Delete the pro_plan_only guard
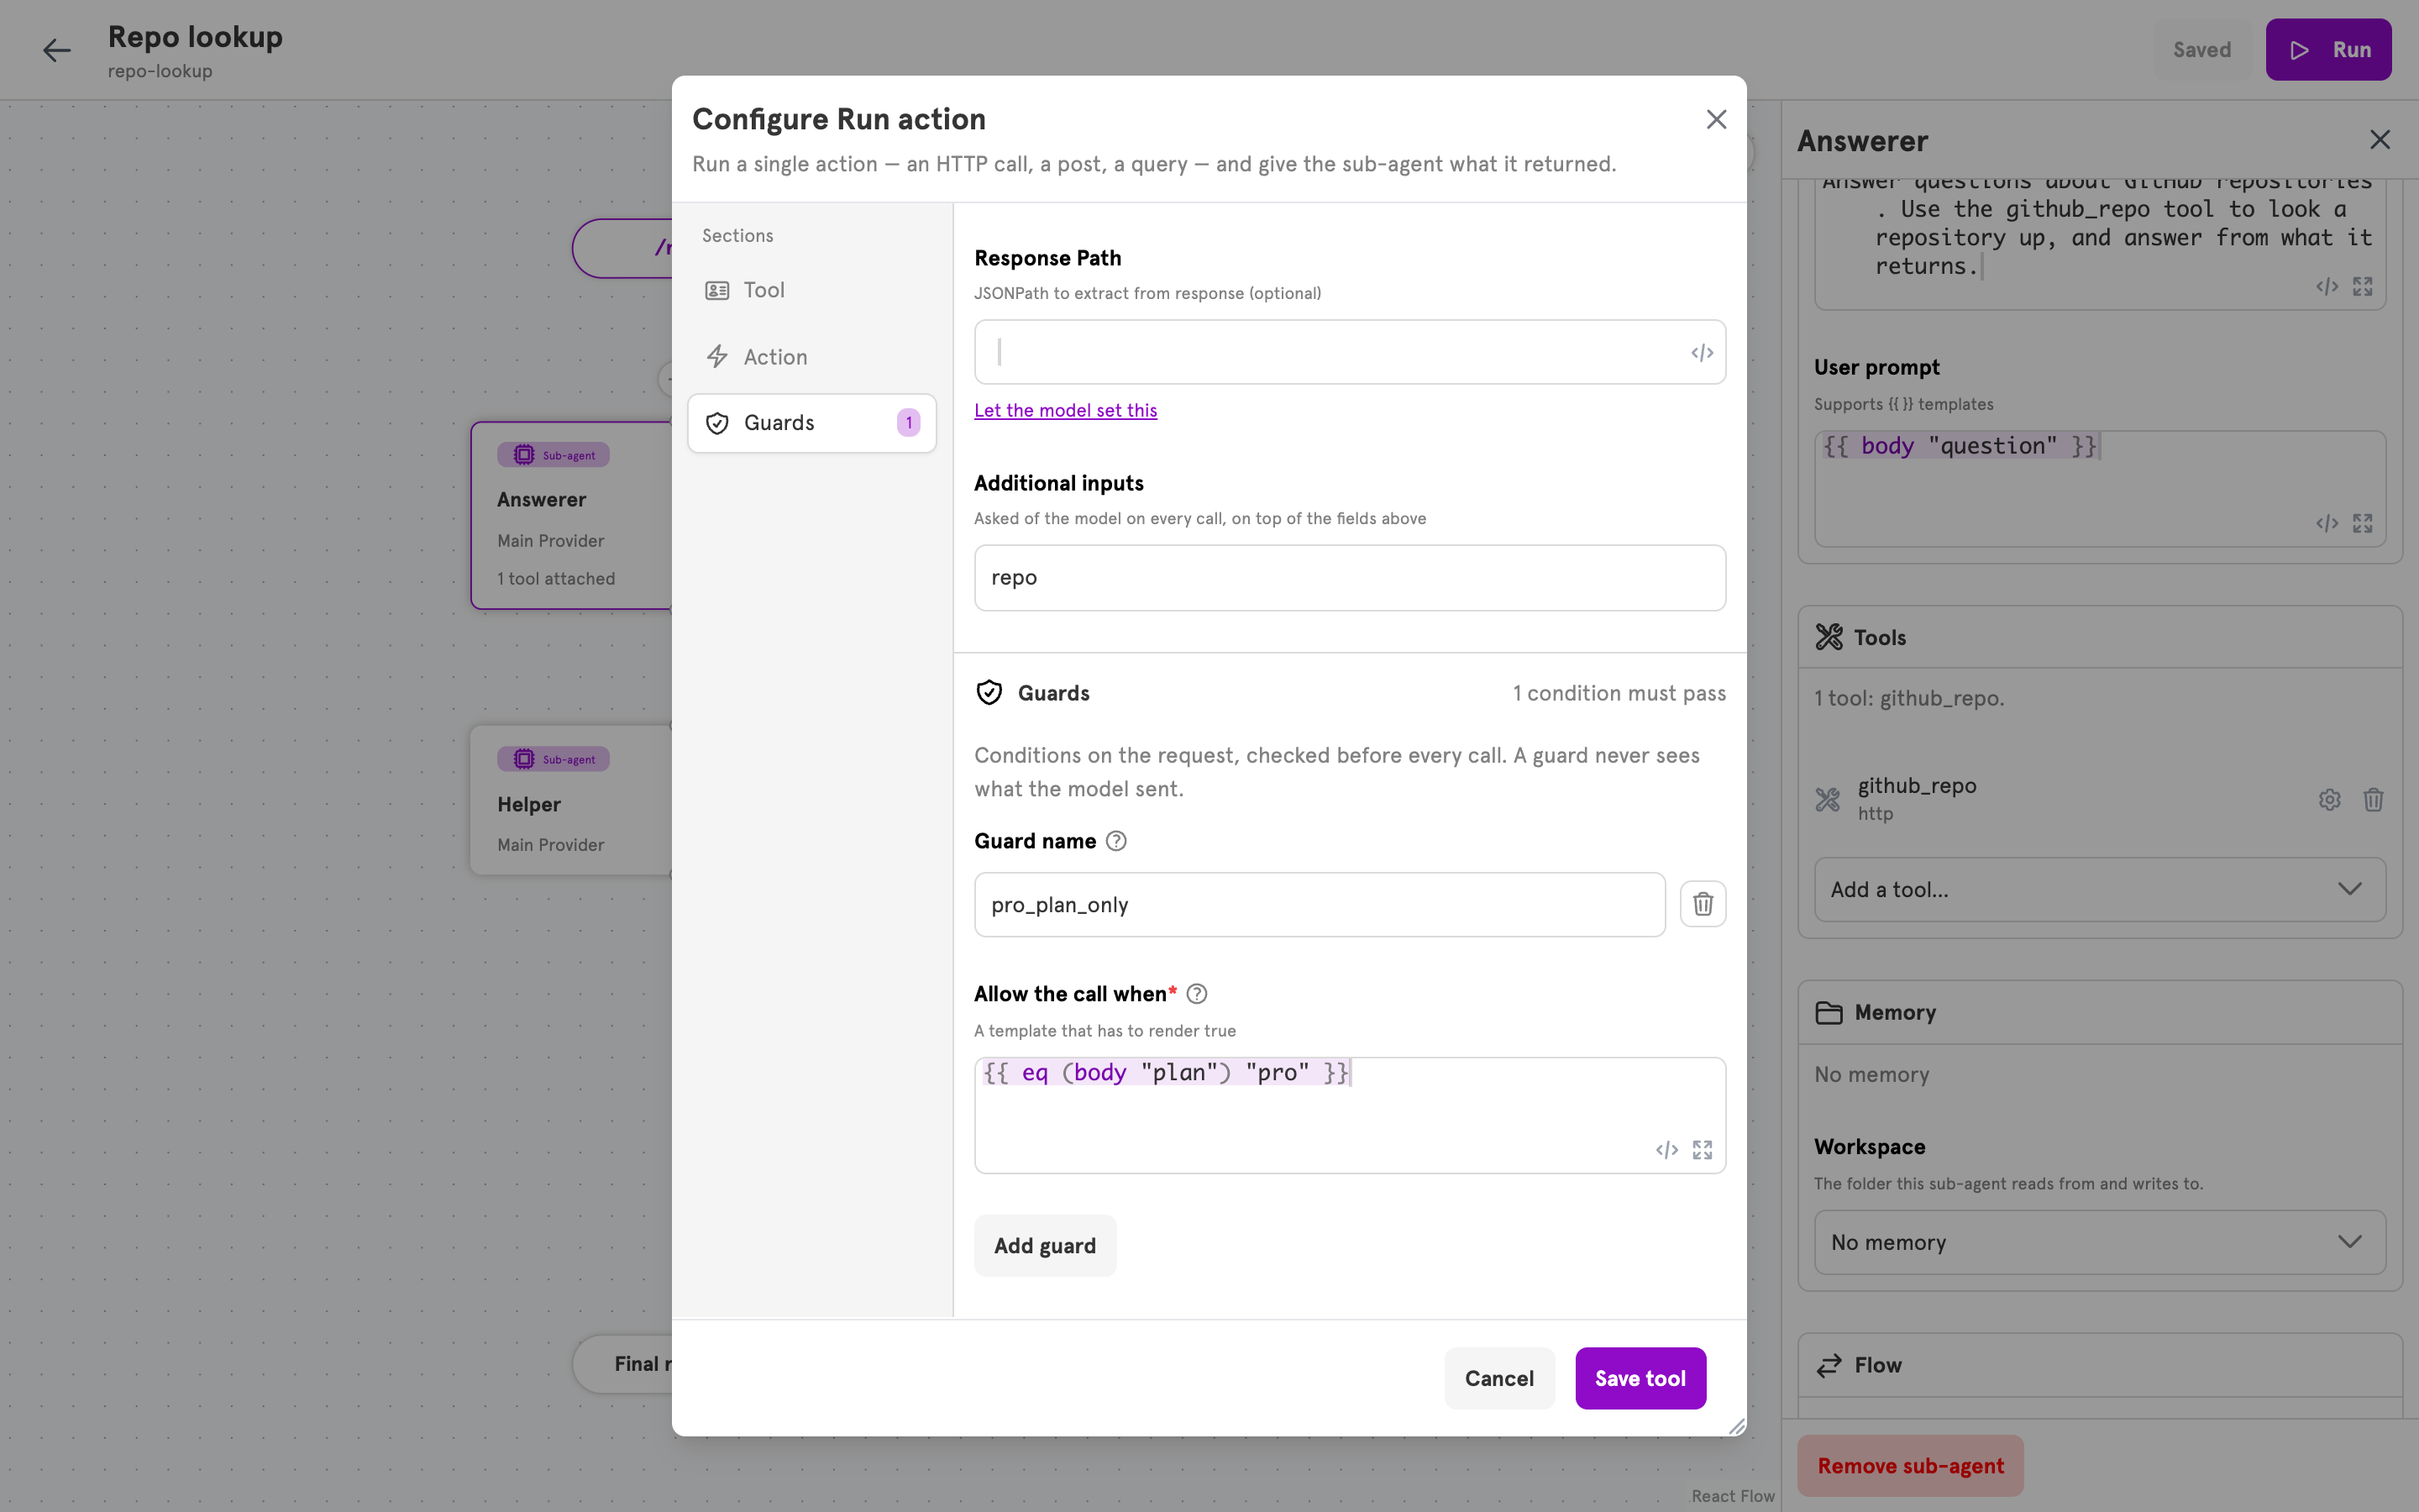This screenshot has height=1512, width=2419. [x=1703, y=904]
